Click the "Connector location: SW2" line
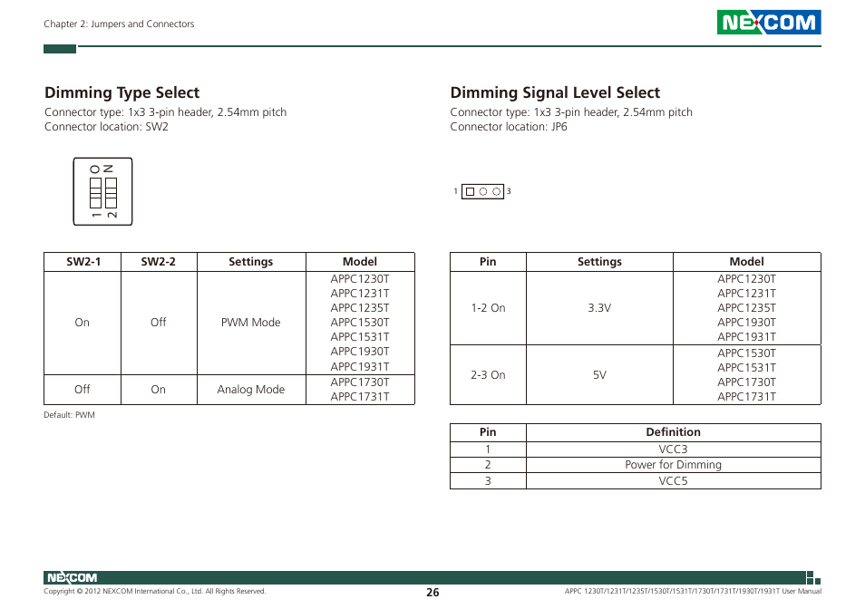 point(106,127)
